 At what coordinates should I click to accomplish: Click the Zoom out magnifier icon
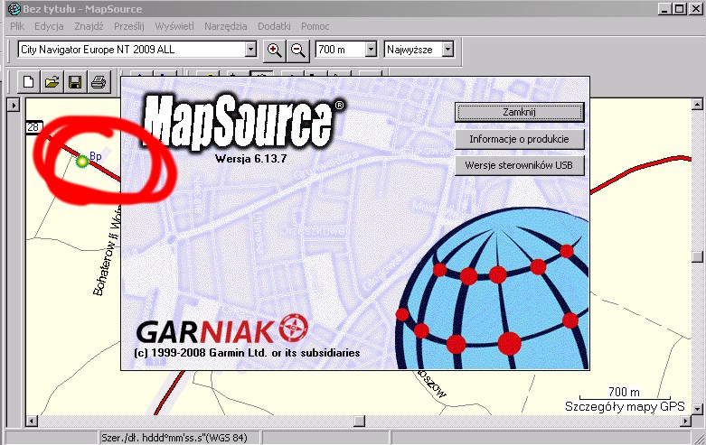click(297, 49)
